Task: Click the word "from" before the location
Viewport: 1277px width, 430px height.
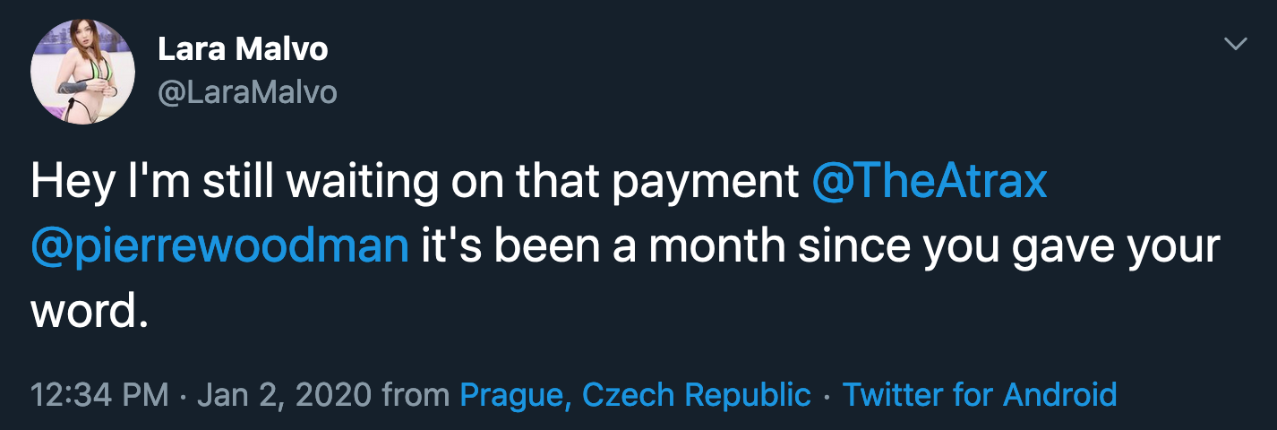Action: [x=416, y=394]
